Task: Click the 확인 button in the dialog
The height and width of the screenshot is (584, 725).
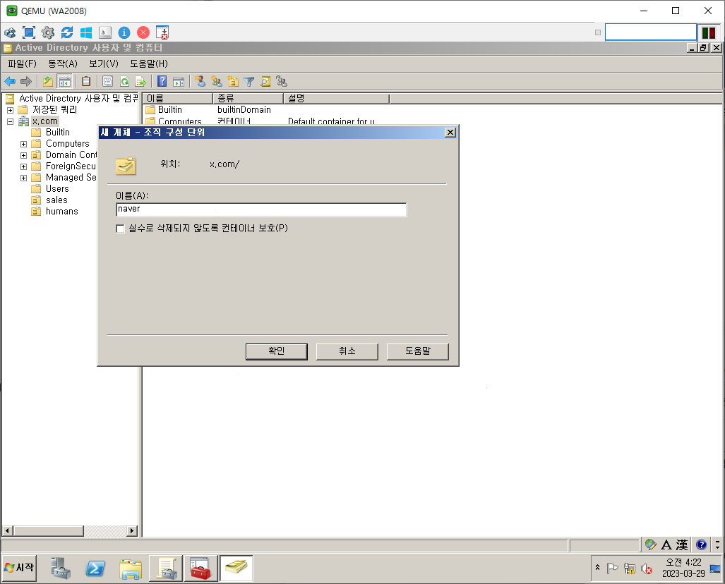Action: (x=277, y=351)
